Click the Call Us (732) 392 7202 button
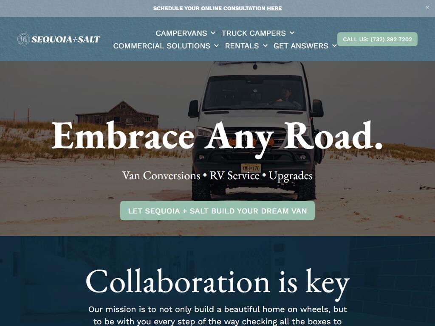This screenshot has height=326, width=435. tap(377, 39)
